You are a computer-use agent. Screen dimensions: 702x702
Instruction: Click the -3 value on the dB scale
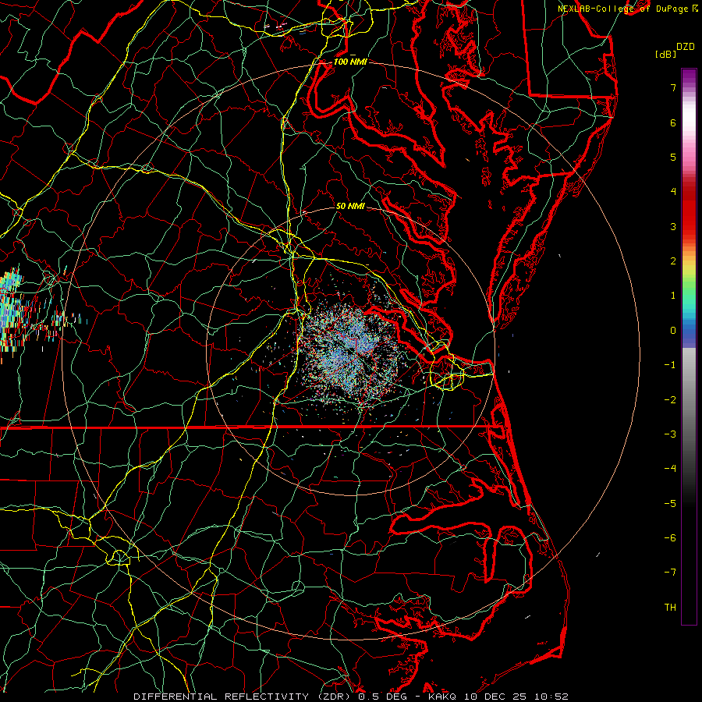click(670, 434)
